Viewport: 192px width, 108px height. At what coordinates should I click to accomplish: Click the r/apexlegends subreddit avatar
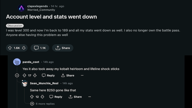click(x=21, y=8)
